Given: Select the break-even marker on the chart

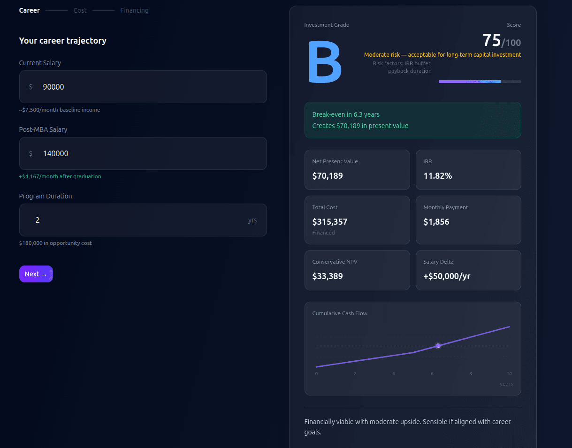Looking at the screenshot, I should 438,345.
